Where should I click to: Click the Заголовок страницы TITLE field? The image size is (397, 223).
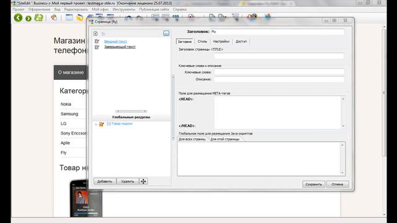click(279, 56)
